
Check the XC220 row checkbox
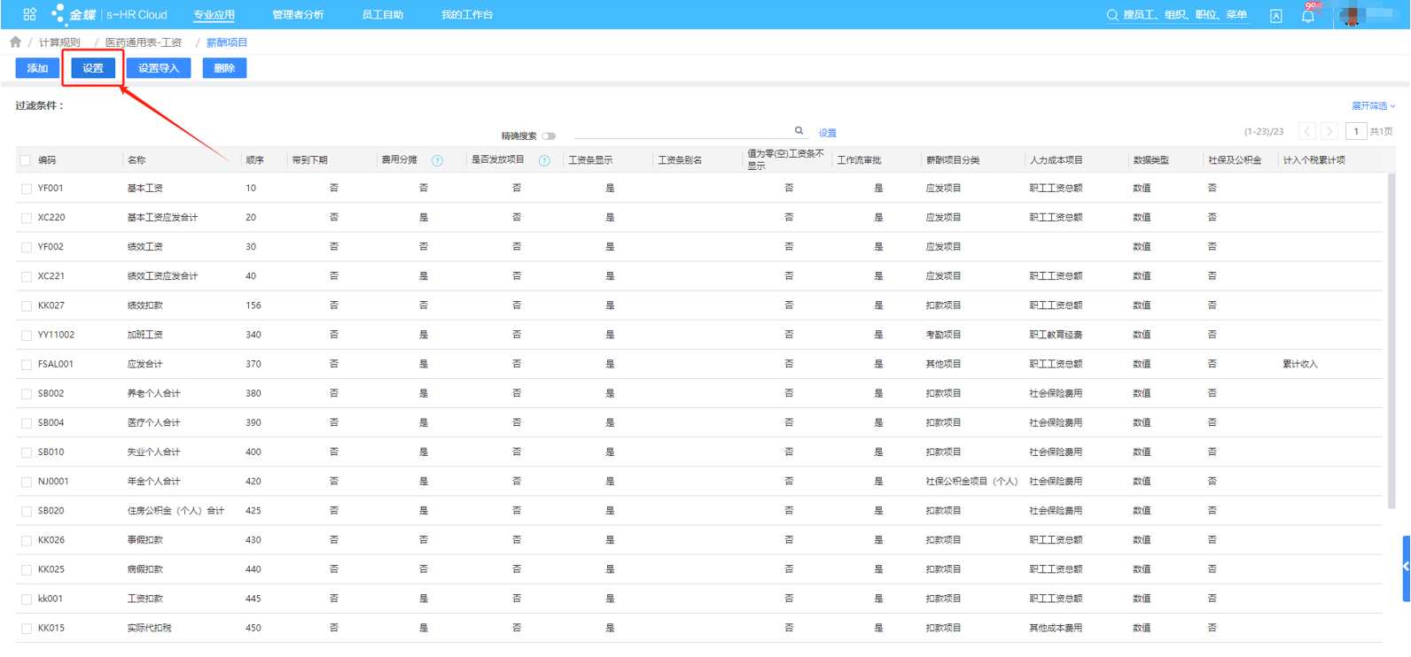[27, 218]
